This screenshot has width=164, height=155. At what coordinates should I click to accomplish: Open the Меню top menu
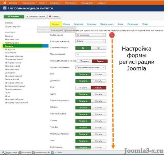pos(43,3)
